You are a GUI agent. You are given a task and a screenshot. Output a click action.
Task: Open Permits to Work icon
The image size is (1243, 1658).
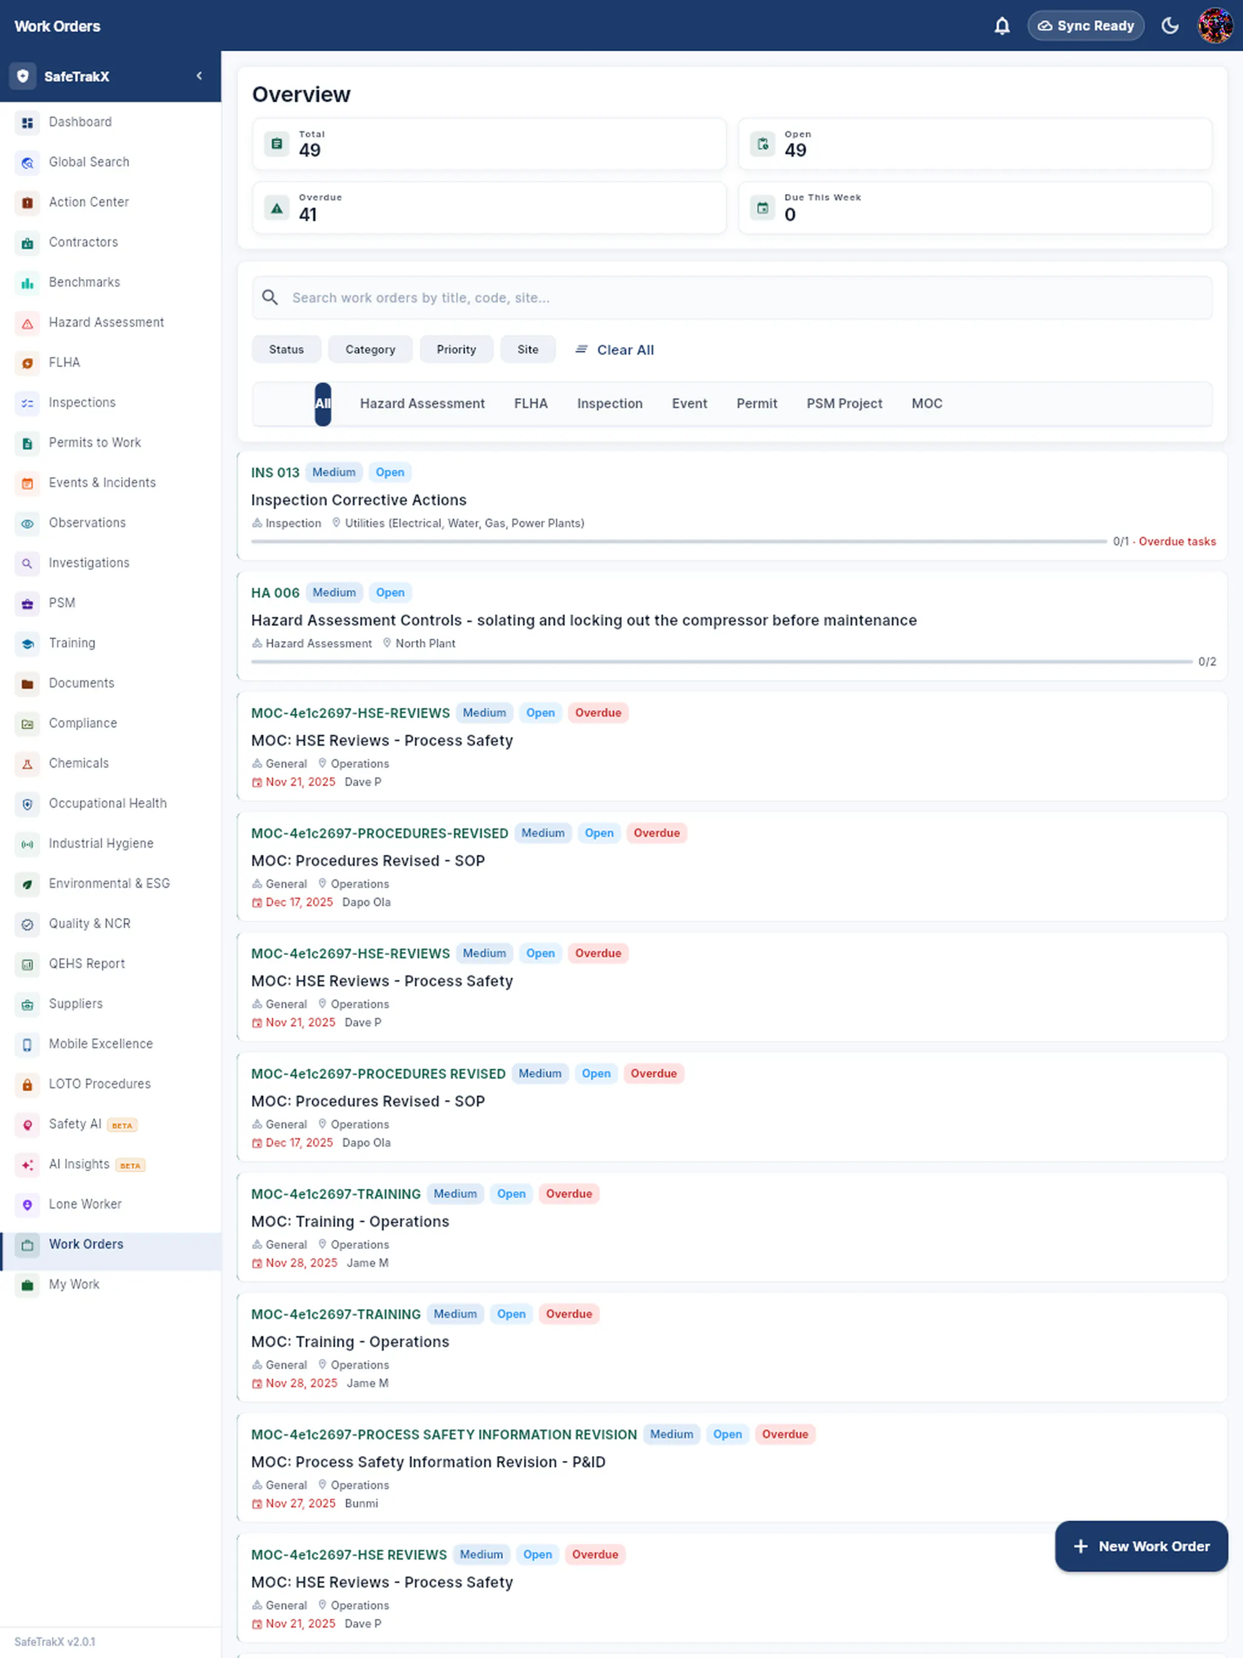(28, 444)
